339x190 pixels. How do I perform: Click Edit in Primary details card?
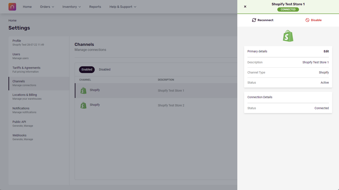[326, 51]
